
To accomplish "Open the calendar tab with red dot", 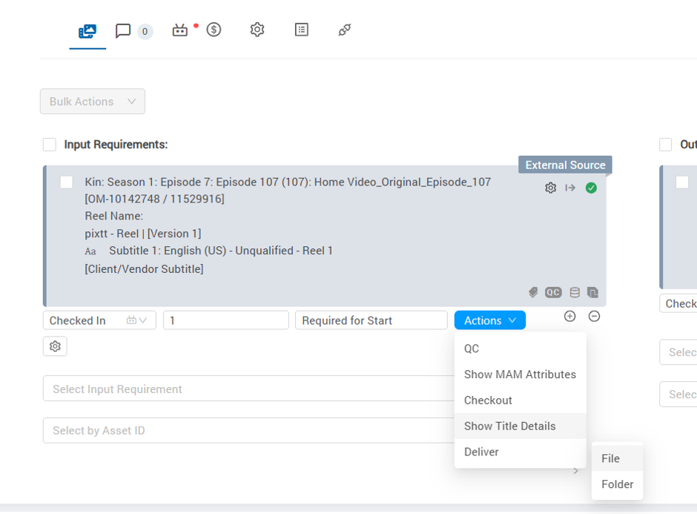I will point(180,30).
